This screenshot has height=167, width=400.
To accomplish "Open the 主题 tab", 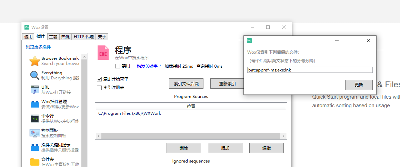I will click(x=53, y=37).
